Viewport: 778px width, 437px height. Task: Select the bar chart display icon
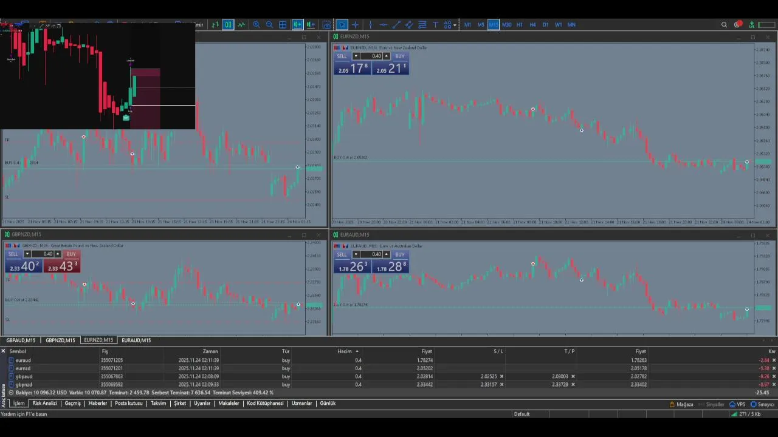pos(215,25)
